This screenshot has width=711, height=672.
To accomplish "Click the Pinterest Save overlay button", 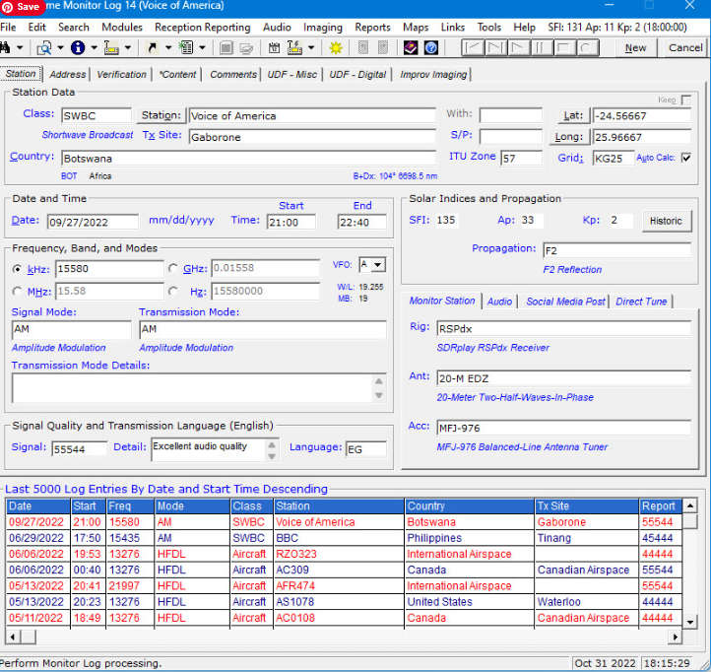I will (x=22, y=7).
